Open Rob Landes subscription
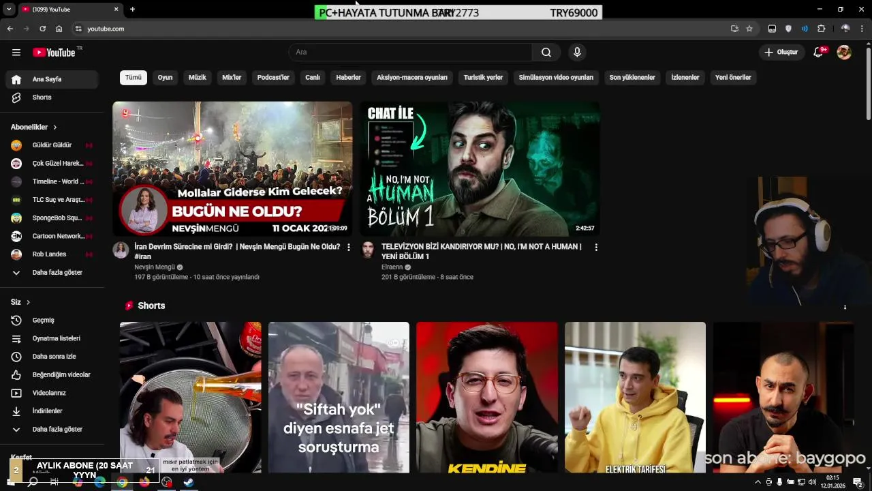Screen dimensions: 872x491 tap(52, 254)
